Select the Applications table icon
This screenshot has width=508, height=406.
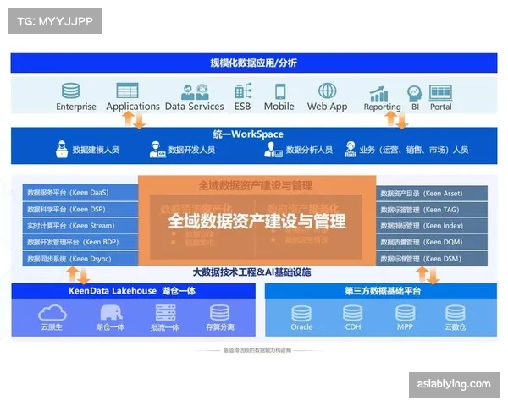(127, 91)
